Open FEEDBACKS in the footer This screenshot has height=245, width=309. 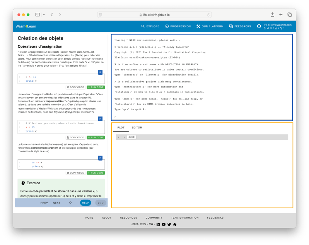point(215,218)
